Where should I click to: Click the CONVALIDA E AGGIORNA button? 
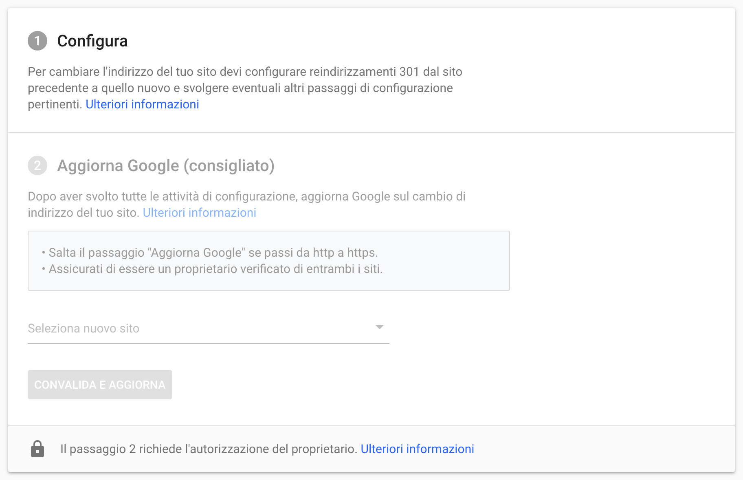[100, 385]
